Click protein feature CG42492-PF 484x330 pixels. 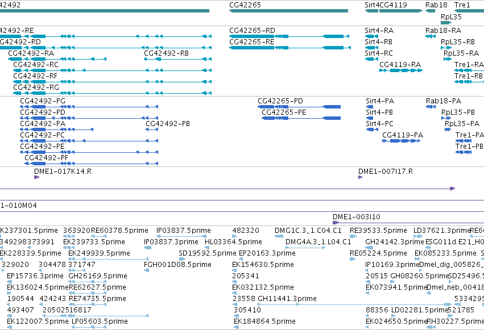(91, 164)
